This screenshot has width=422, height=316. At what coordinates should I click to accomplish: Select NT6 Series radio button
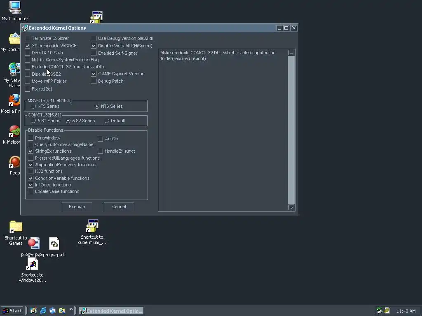coord(97,107)
